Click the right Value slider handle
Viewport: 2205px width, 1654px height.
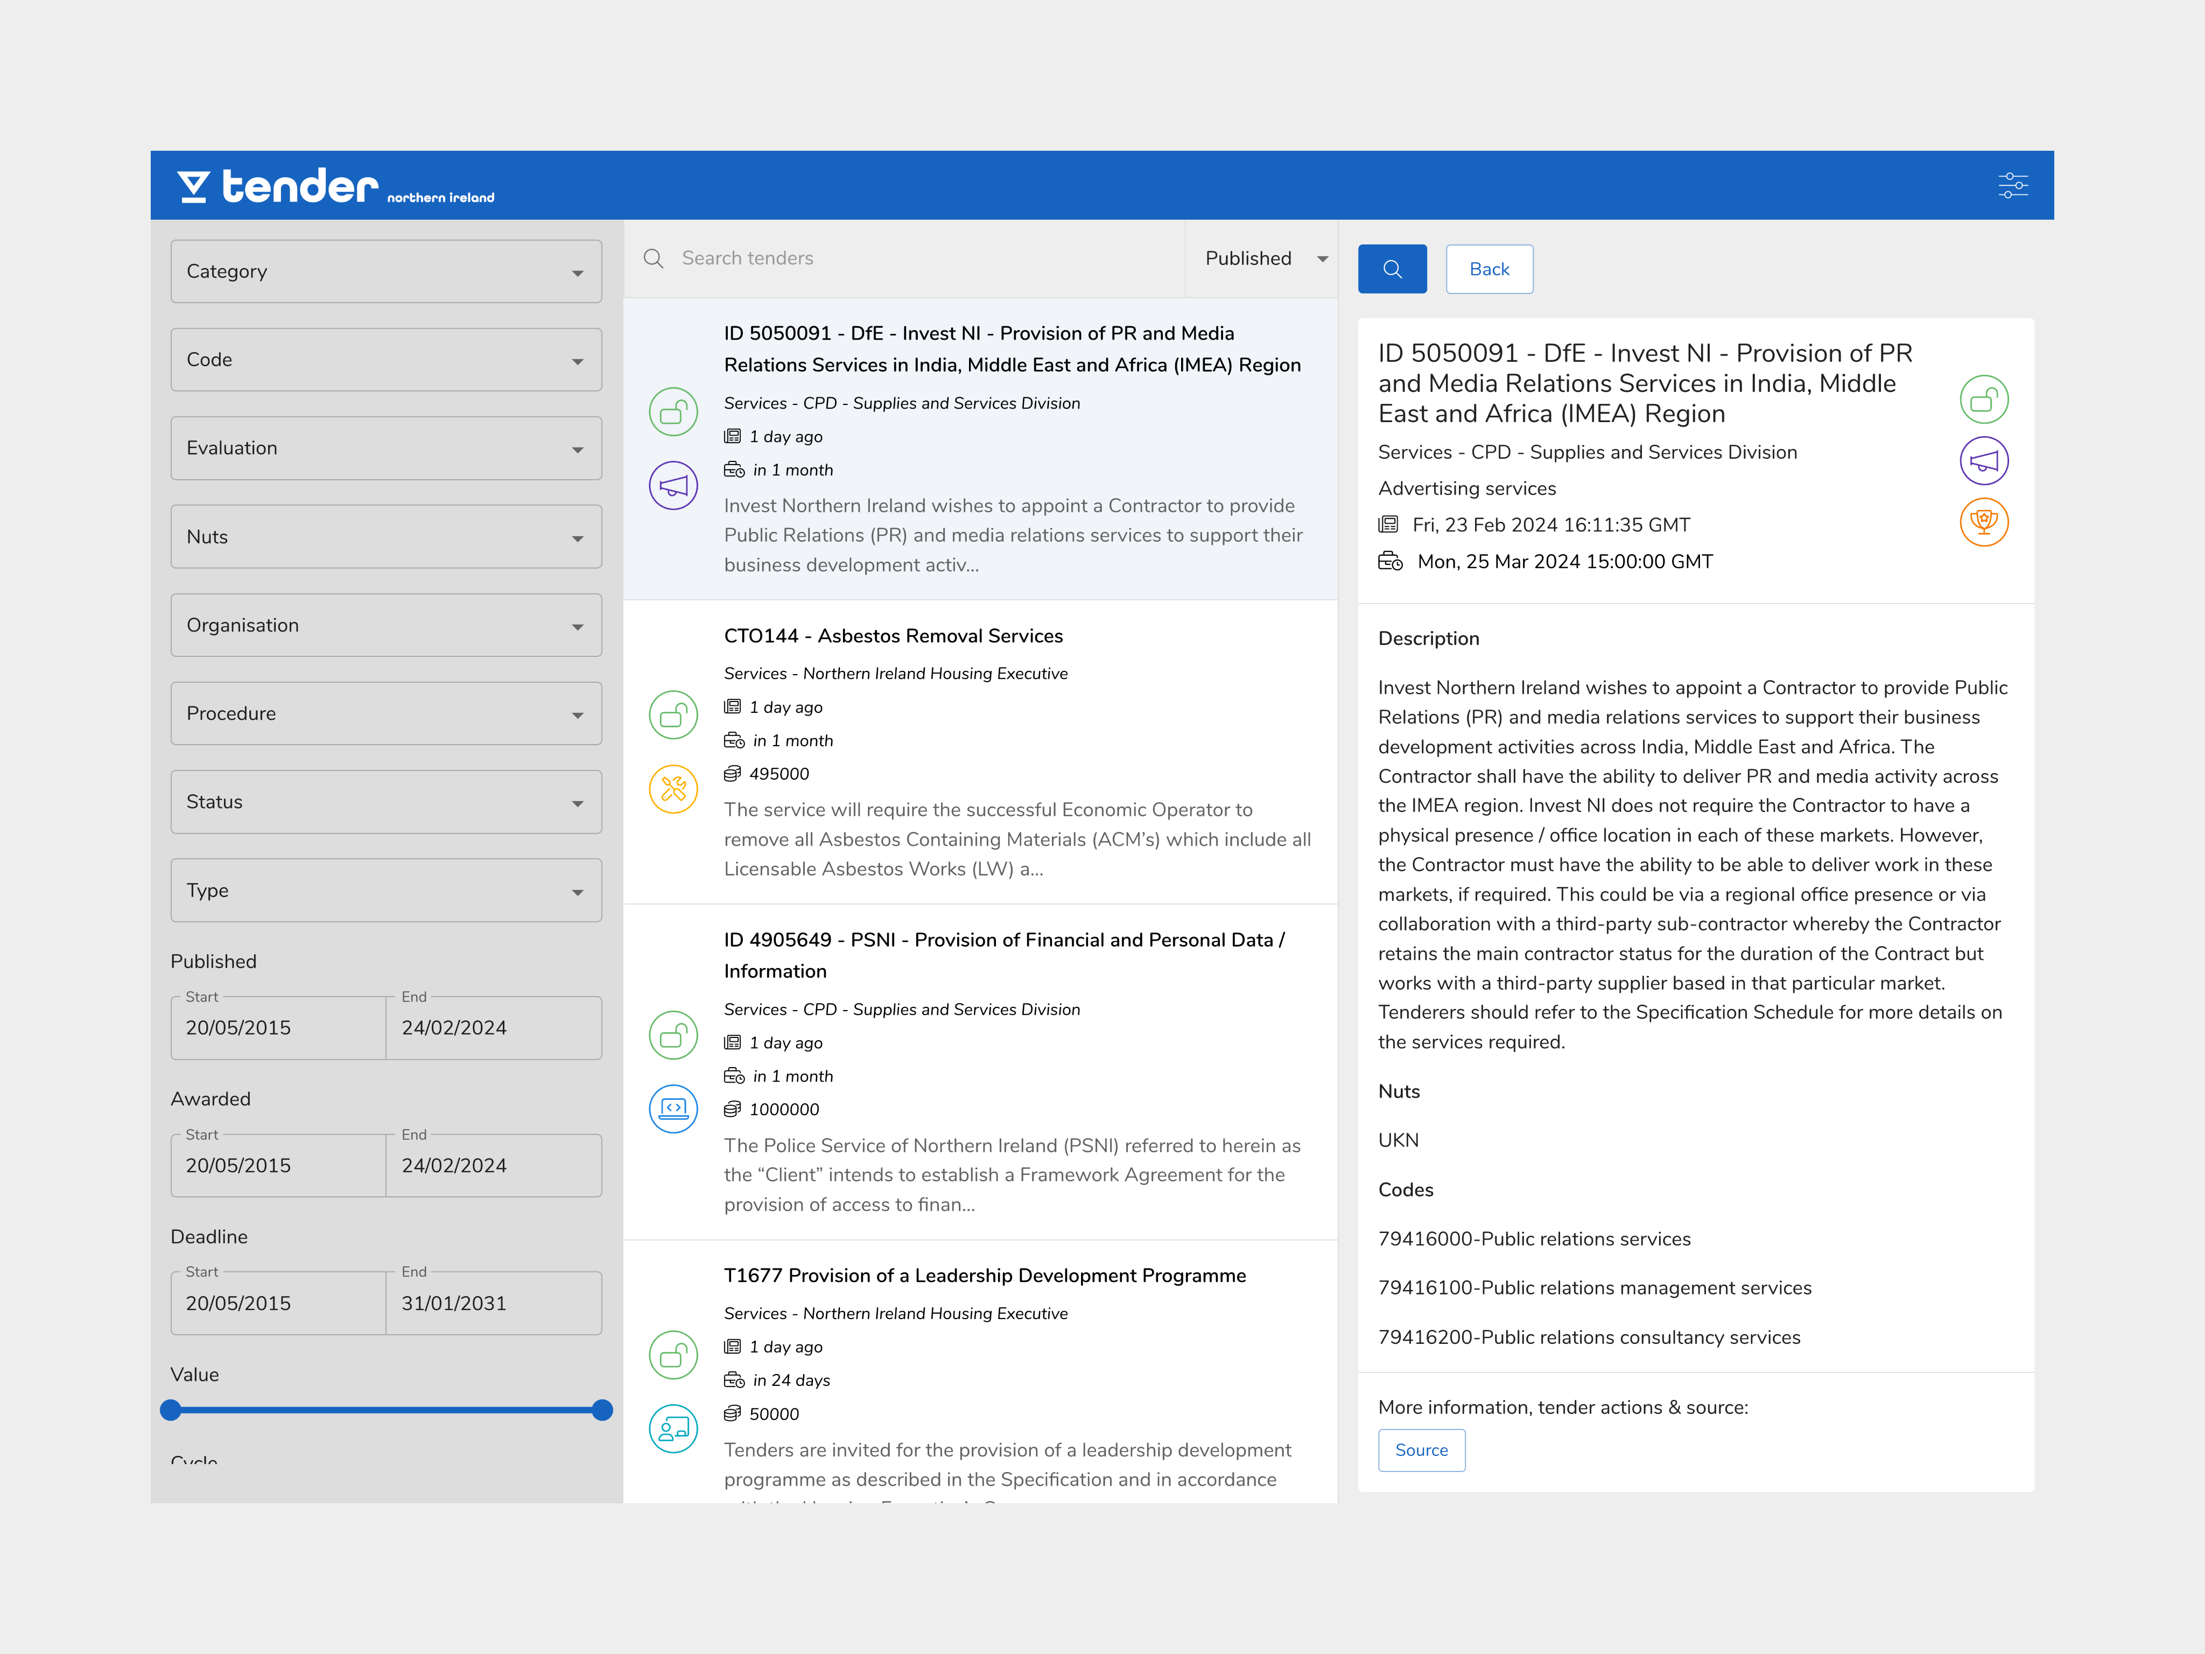602,1410
